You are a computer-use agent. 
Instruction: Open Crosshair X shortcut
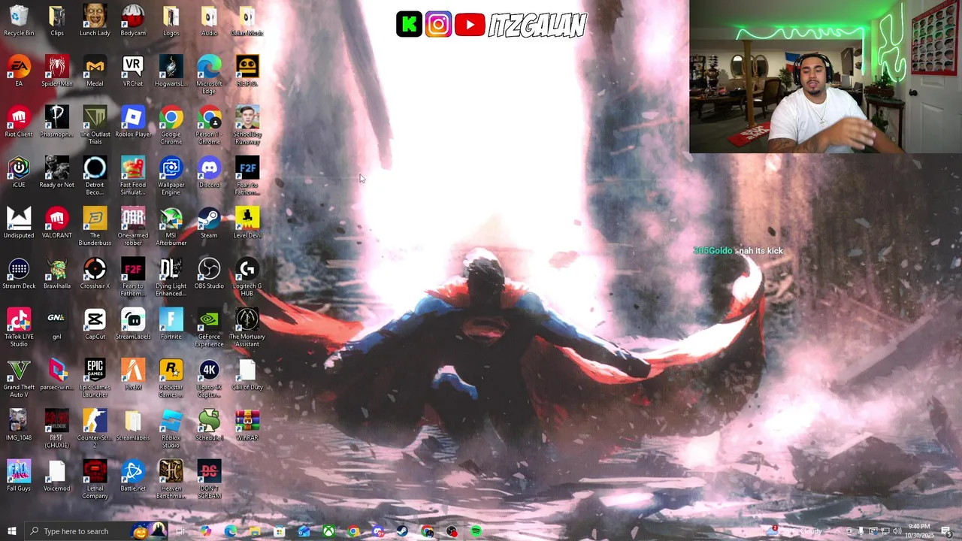coord(95,274)
